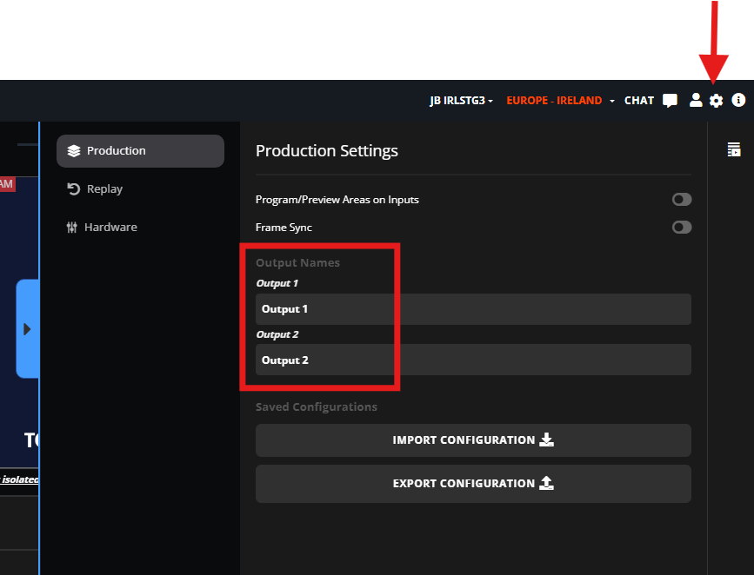
Task: Select the Production settings tab
Action: coord(140,151)
